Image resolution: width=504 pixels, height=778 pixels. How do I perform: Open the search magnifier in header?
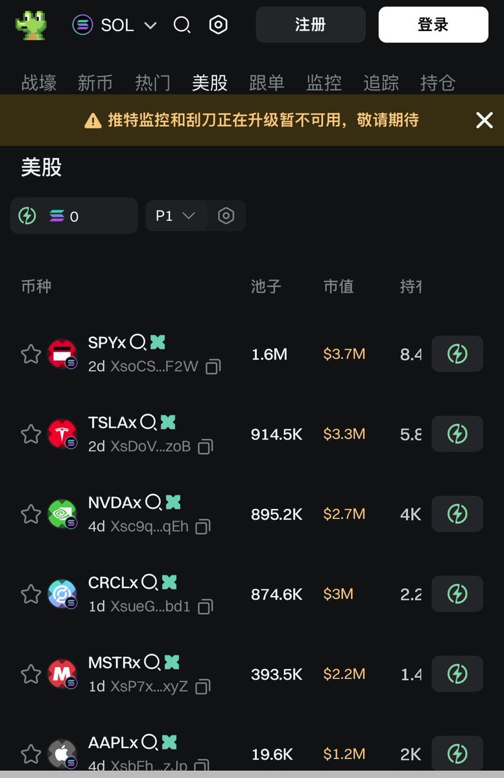pos(182,25)
